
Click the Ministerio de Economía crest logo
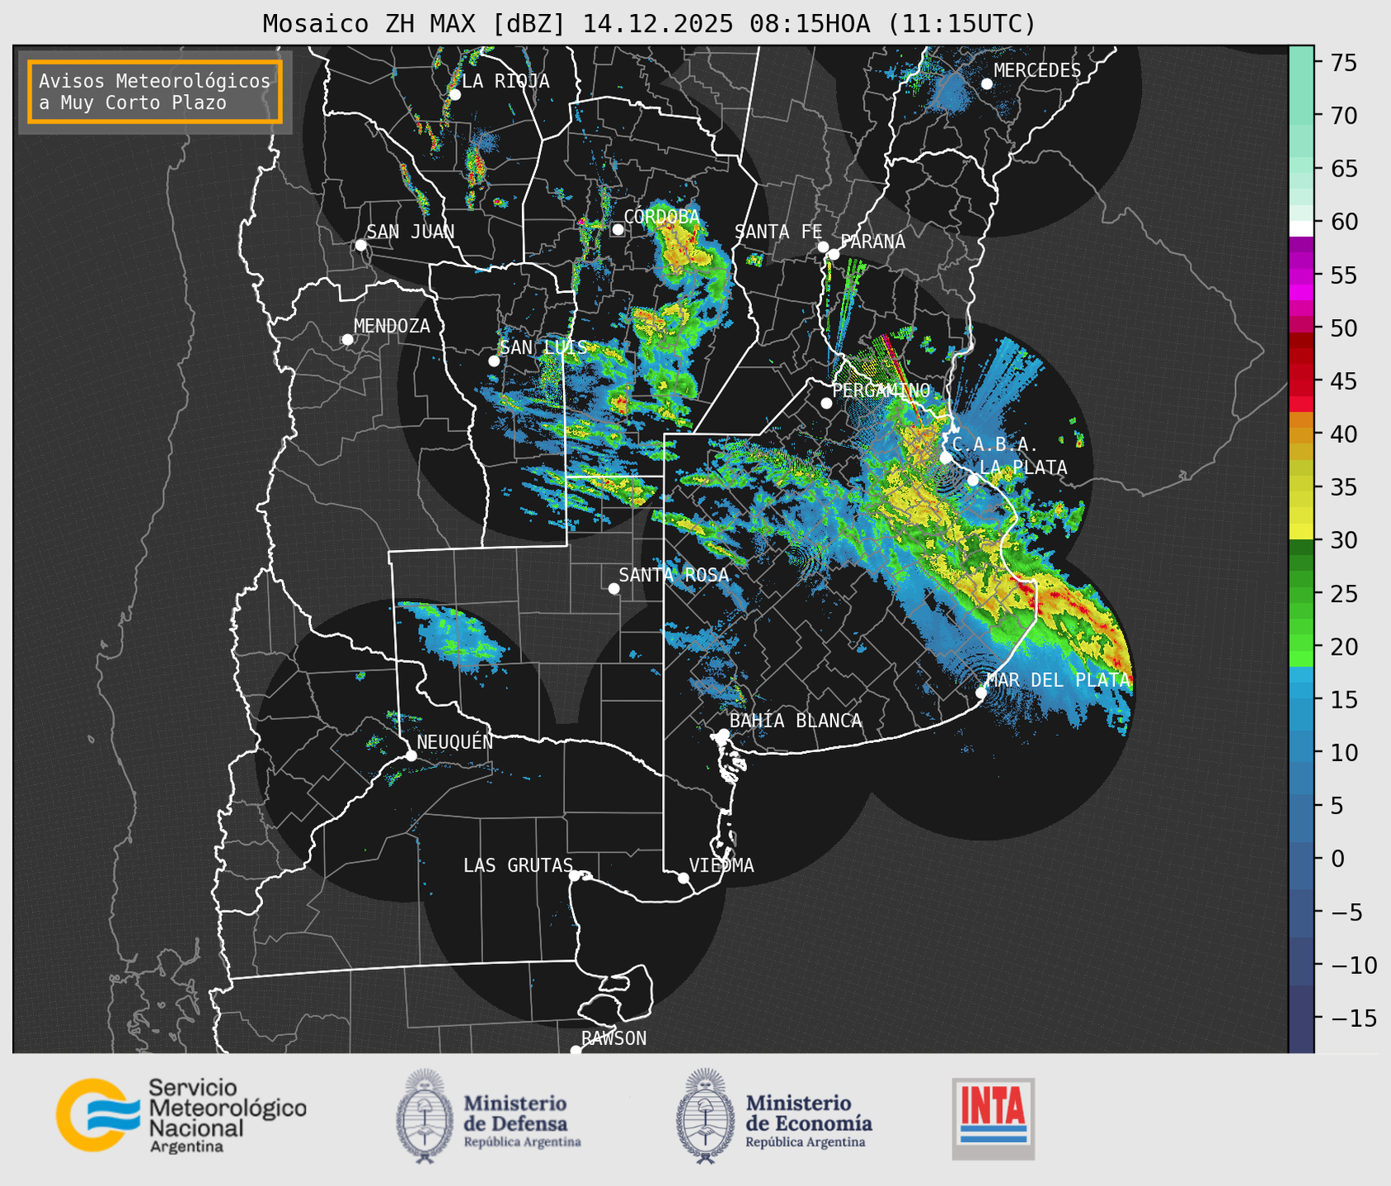[705, 1117]
